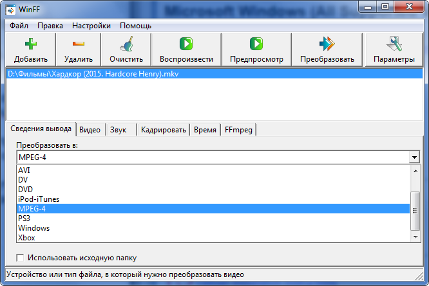Maximize the WinFF window
This screenshot has height=286, width=429.
coord(385,7)
